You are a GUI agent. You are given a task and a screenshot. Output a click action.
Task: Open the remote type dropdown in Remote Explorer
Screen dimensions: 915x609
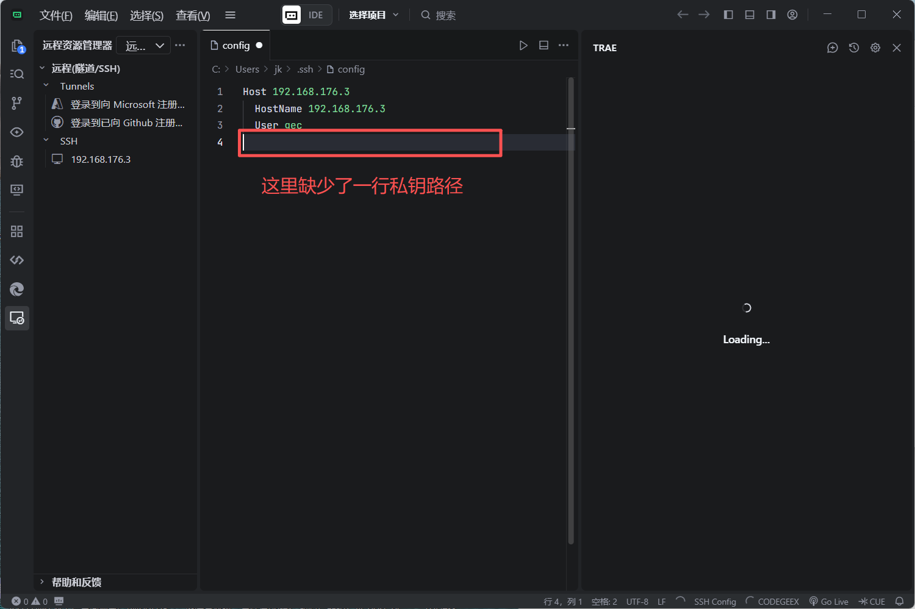point(143,45)
